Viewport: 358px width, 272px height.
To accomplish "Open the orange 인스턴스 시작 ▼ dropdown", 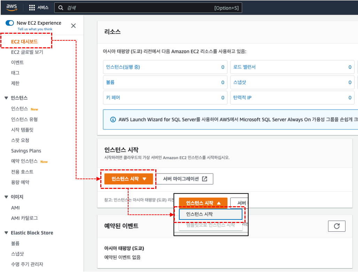I will 129,179.
